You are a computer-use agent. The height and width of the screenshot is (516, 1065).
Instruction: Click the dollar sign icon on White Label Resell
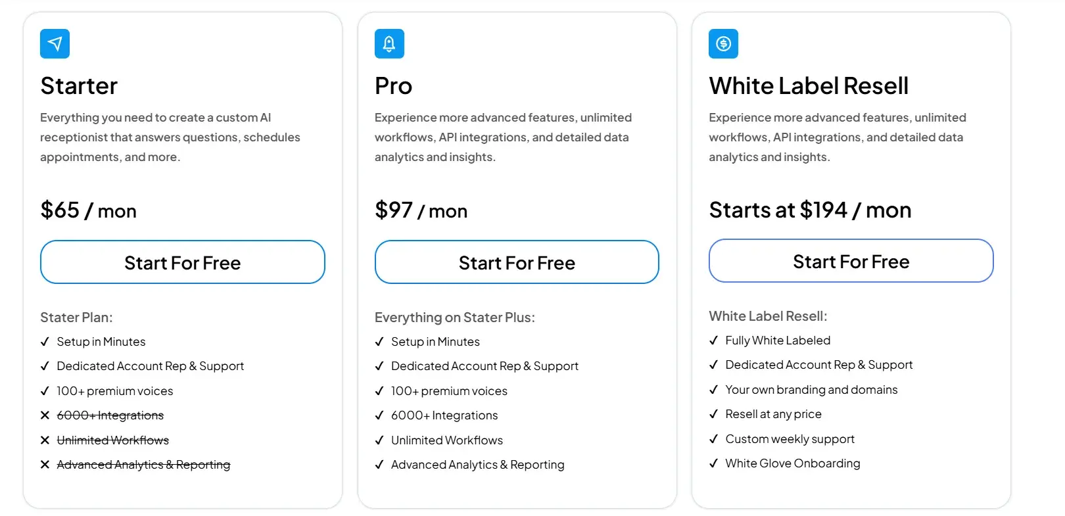click(724, 43)
